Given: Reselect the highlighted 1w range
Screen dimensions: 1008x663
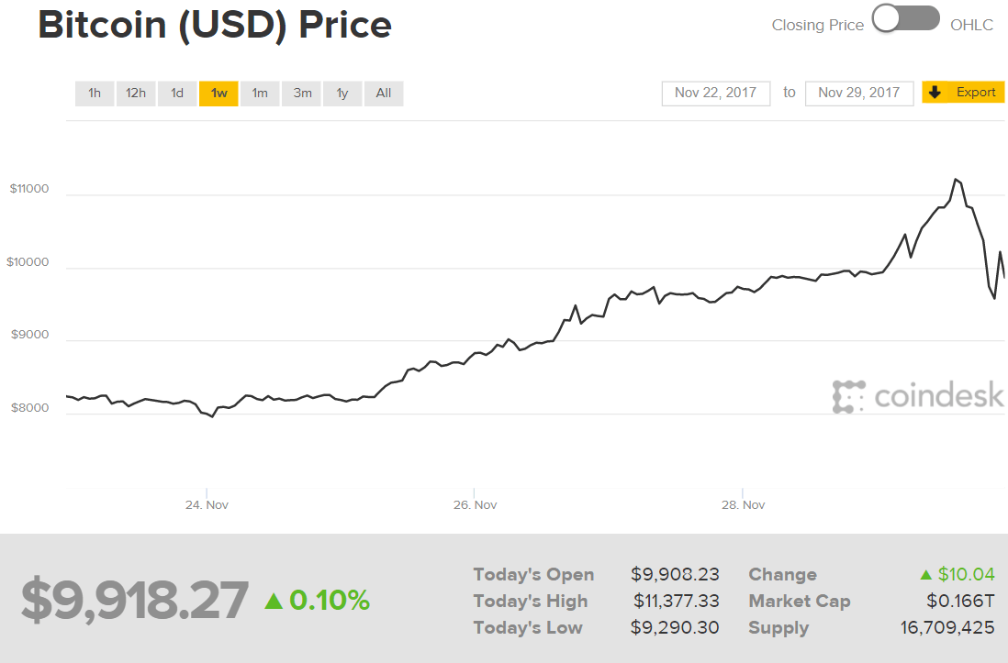Looking at the screenshot, I should 218,93.
